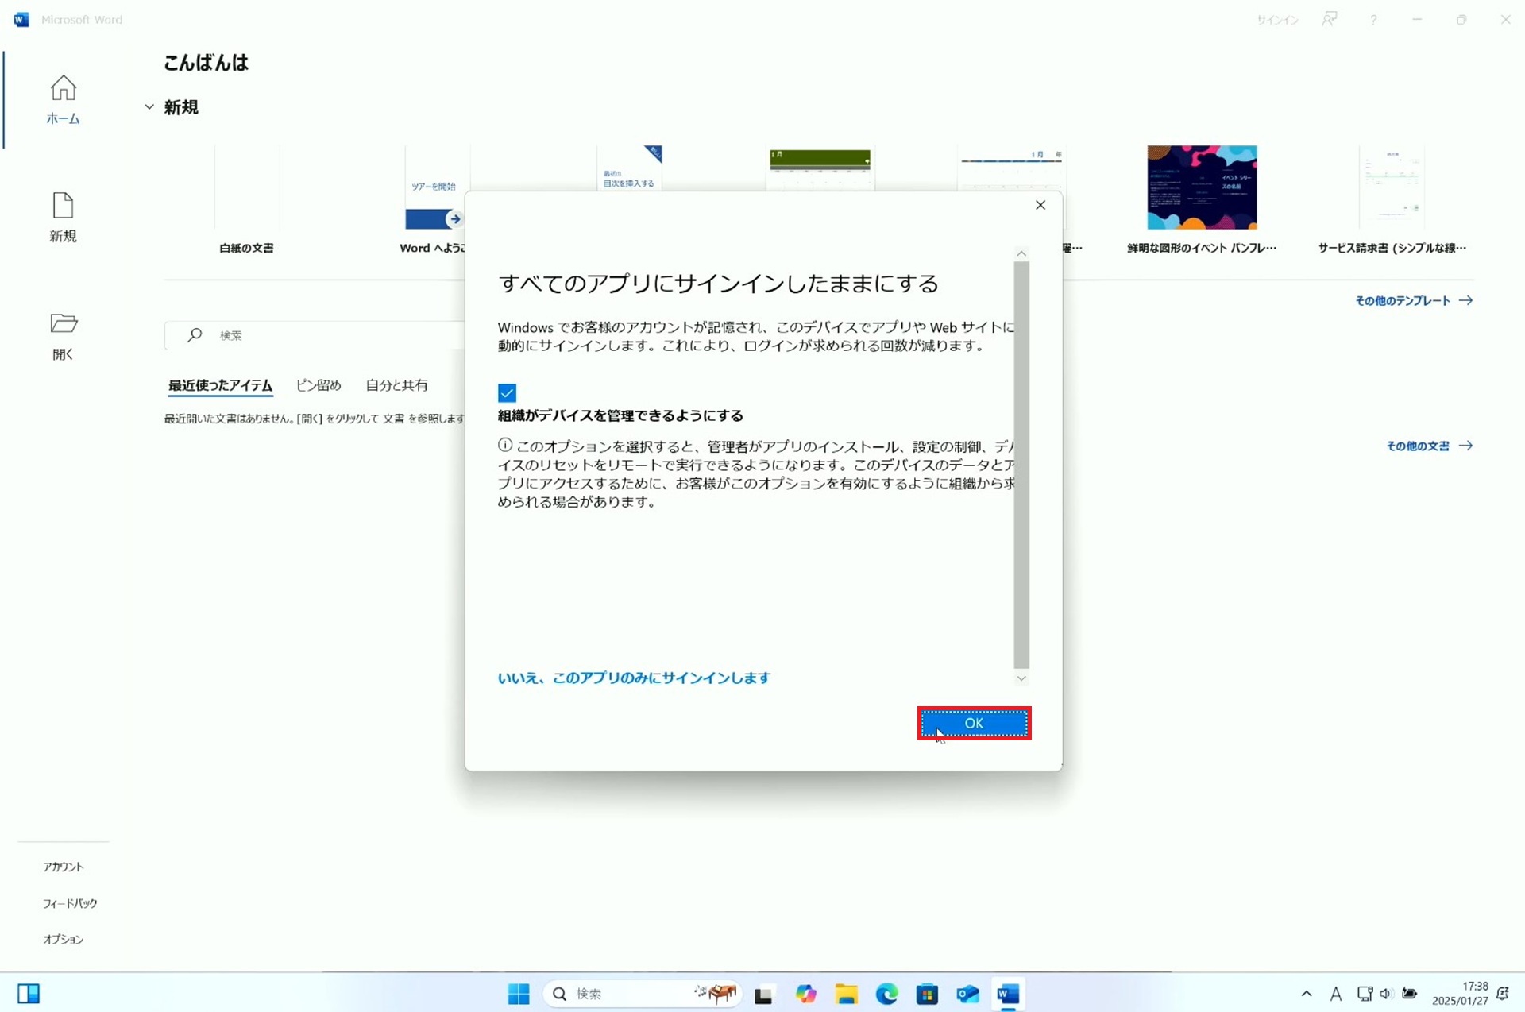Select the colorful event pamphlet template

[x=1202, y=199]
